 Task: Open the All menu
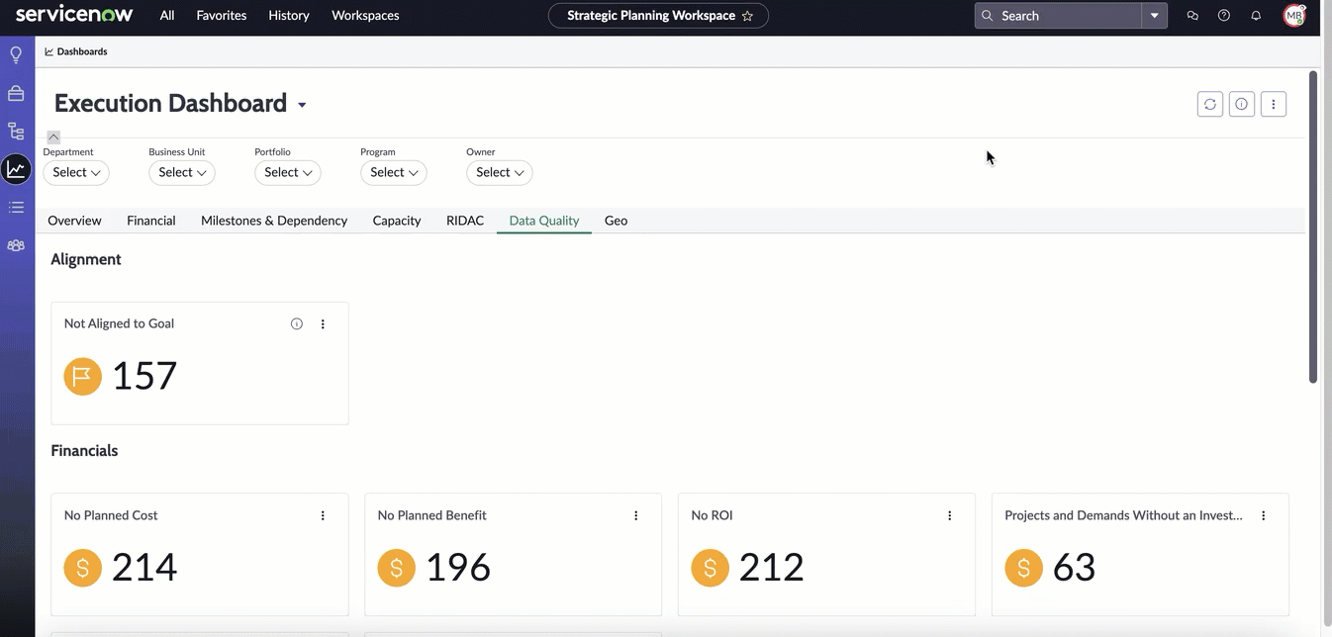click(x=167, y=16)
